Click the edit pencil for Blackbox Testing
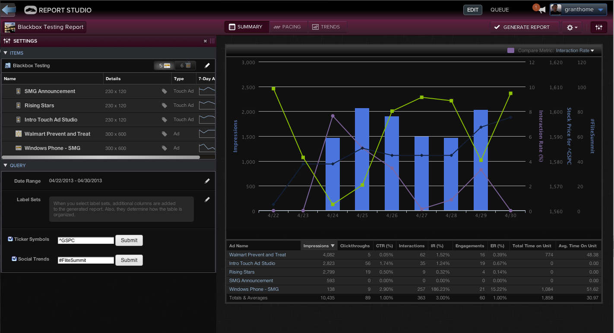This screenshot has width=614, height=333. pyautogui.click(x=207, y=65)
